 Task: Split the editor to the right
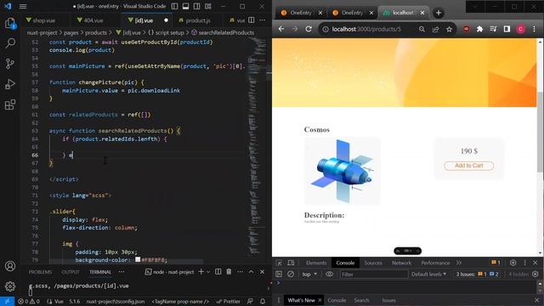pyautogui.click(x=252, y=20)
